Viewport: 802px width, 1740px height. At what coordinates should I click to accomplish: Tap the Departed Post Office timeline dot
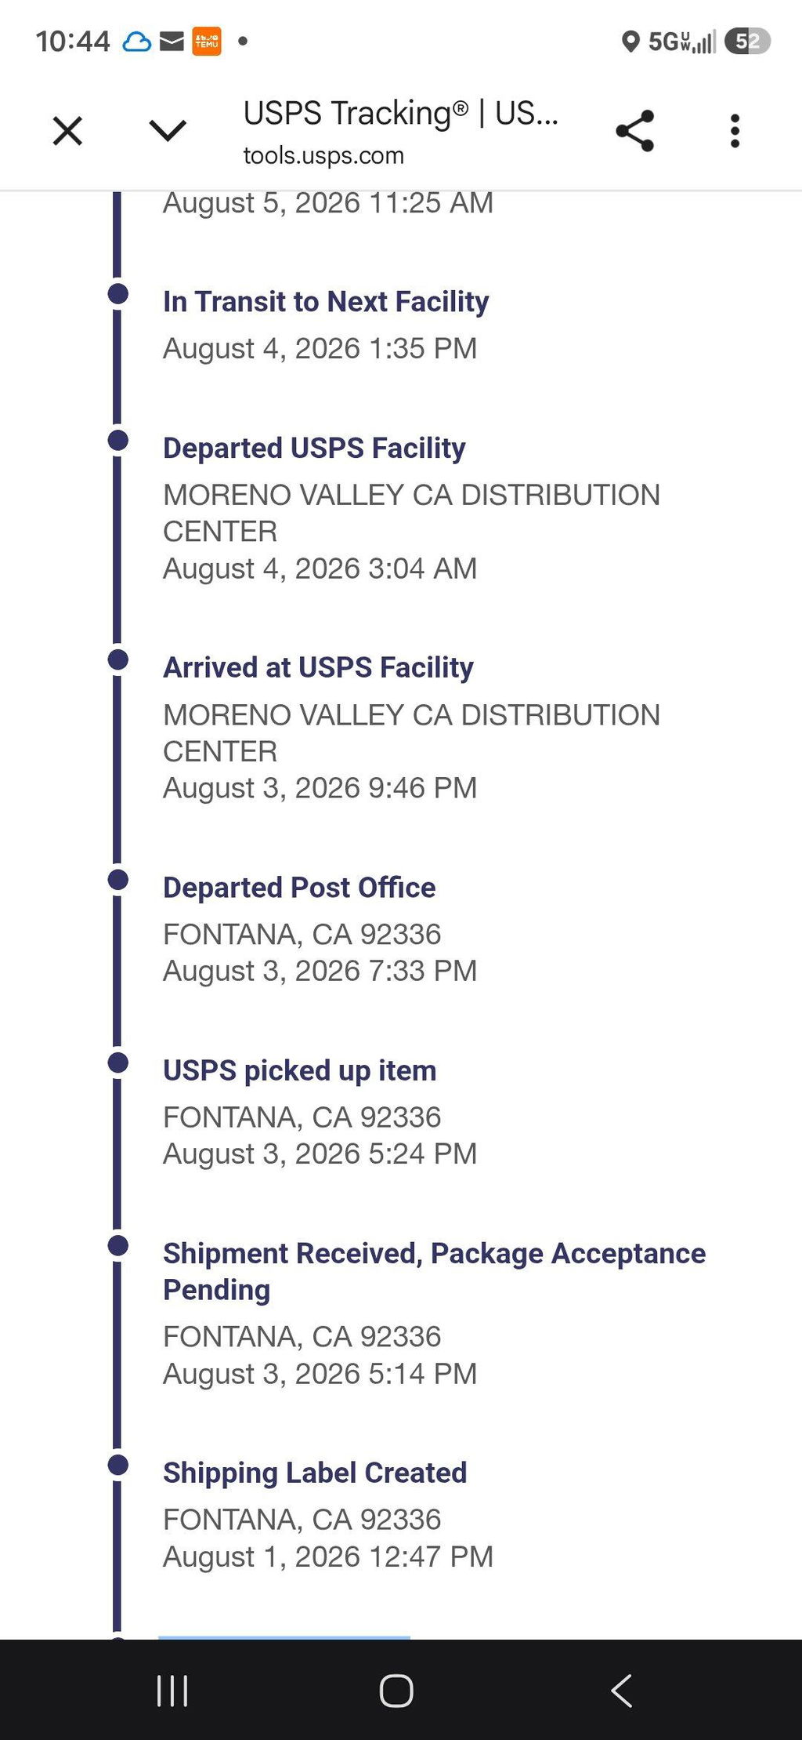[x=118, y=880]
